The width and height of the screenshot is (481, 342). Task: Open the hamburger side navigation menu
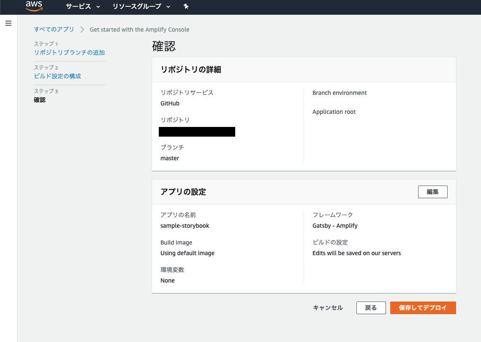(8, 23)
